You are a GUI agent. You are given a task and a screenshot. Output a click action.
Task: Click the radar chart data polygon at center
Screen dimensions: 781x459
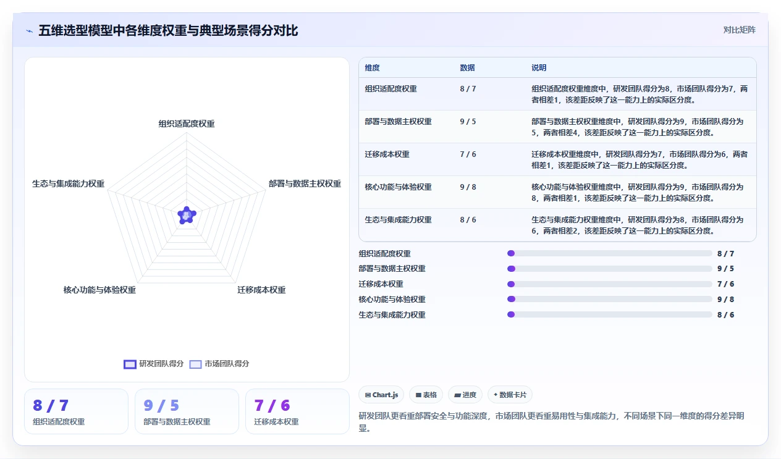click(x=186, y=215)
